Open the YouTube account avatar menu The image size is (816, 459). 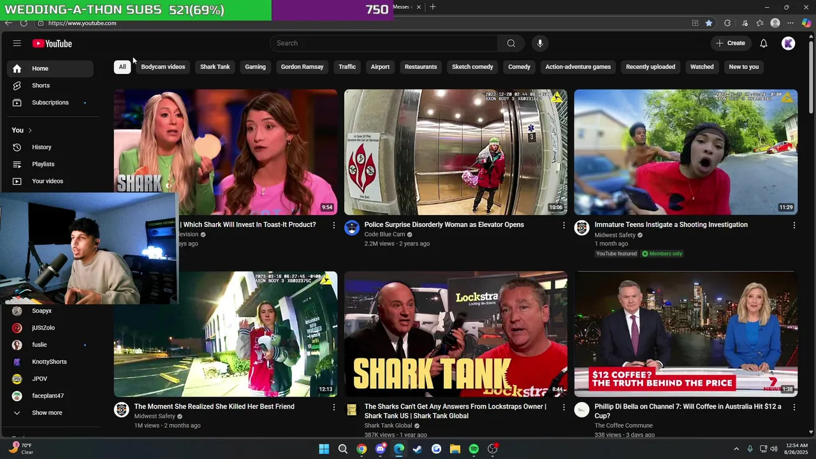click(x=789, y=43)
